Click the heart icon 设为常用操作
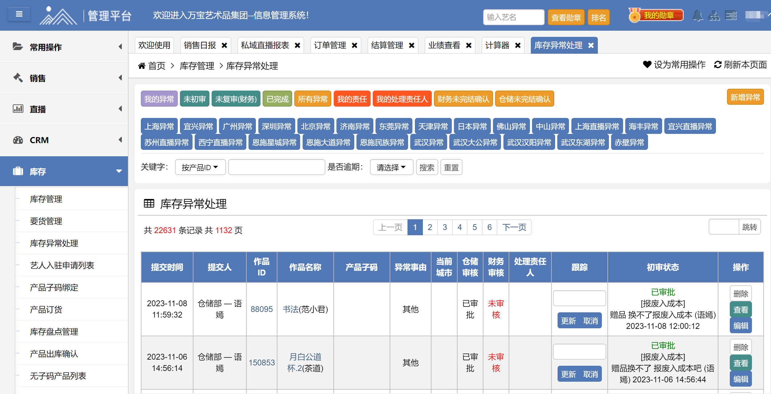The height and width of the screenshot is (394, 771). pos(647,64)
